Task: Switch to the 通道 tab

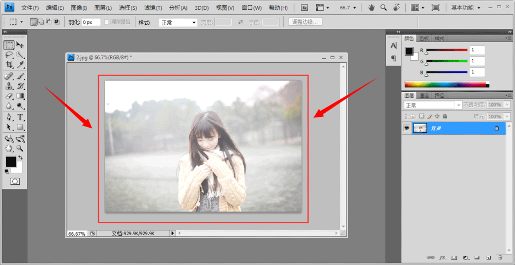Action: coord(424,95)
